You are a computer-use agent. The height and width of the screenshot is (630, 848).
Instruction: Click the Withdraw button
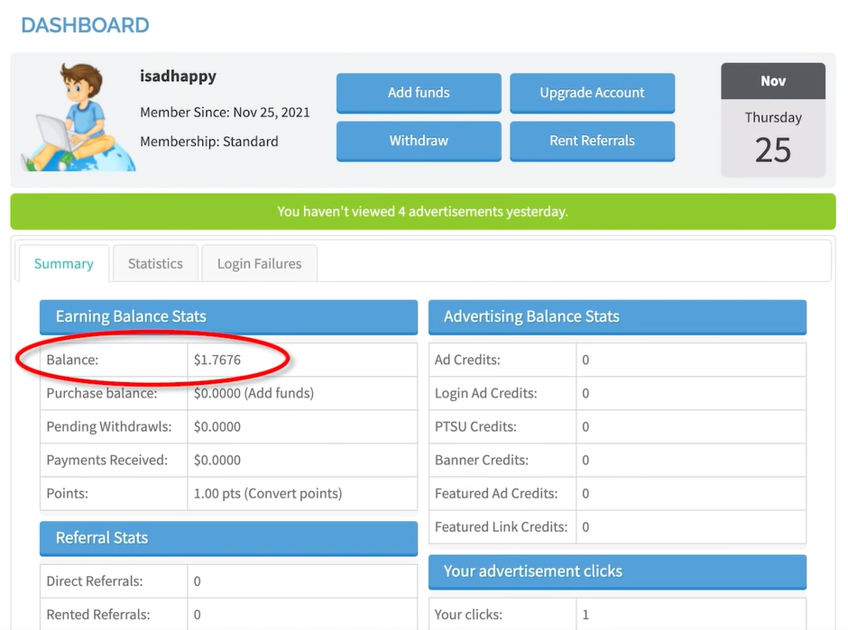tap(419, 141)
